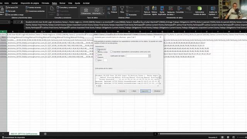This screenshot has width=247, height=139.
Task: Open the De texto/CSV import option
Action: [x=12, y=7]
